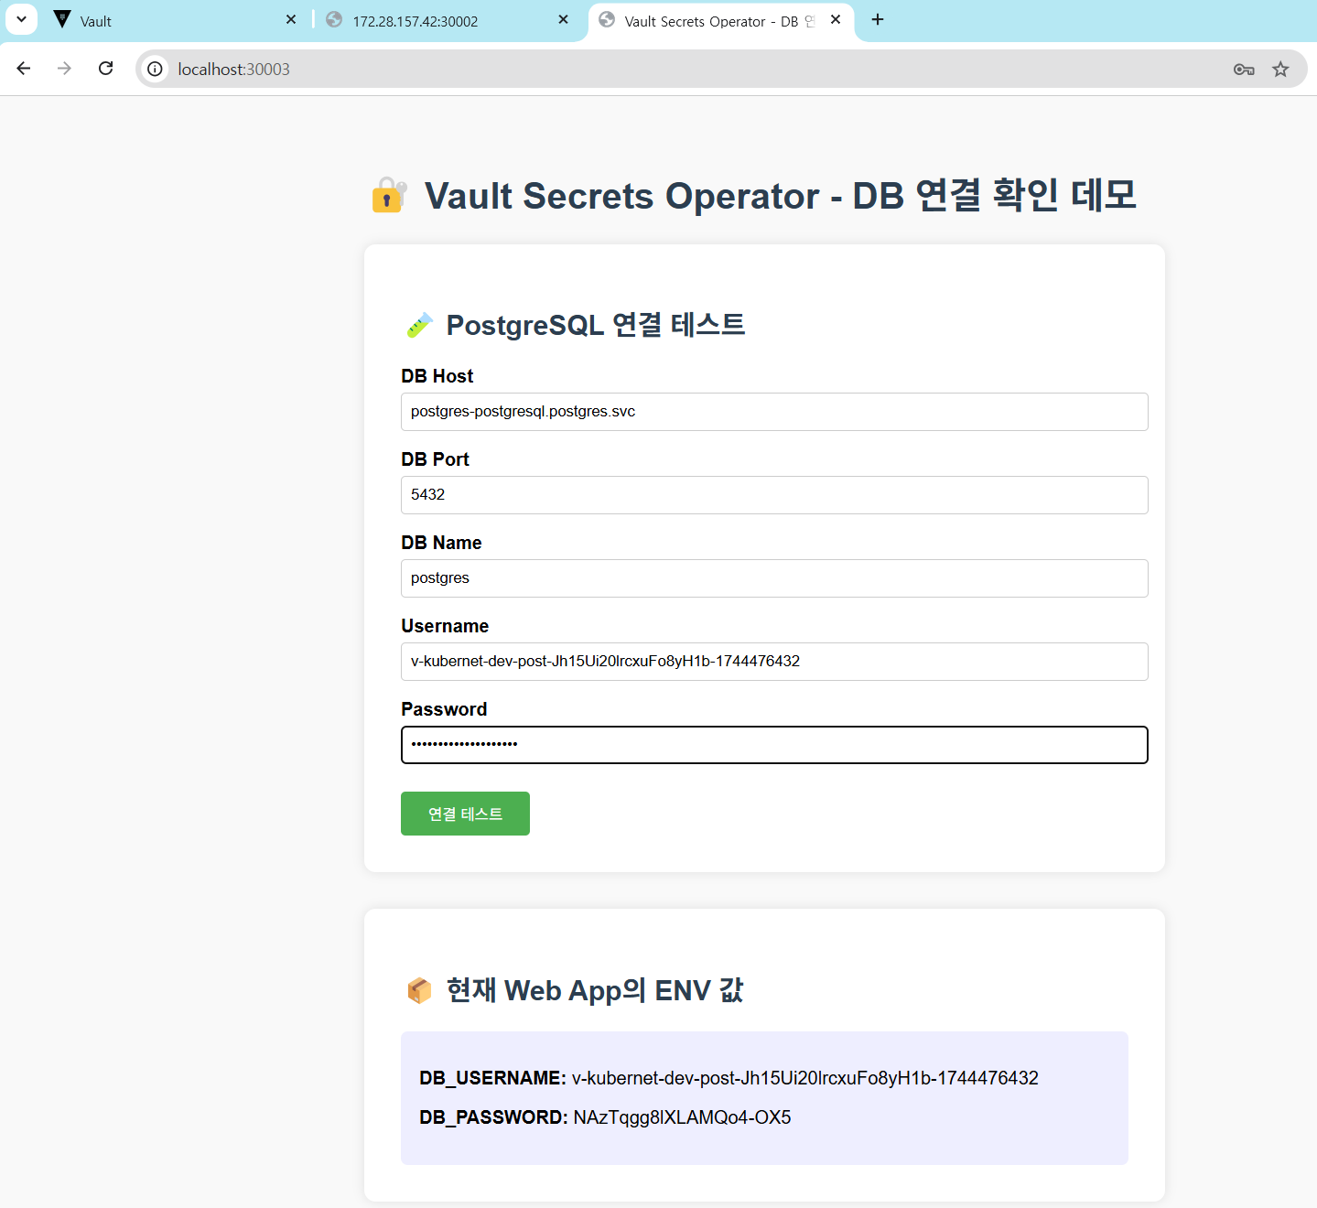Click the DB_USERNAME value text
The image size is (1317, 1208).
coord(805,1078)
